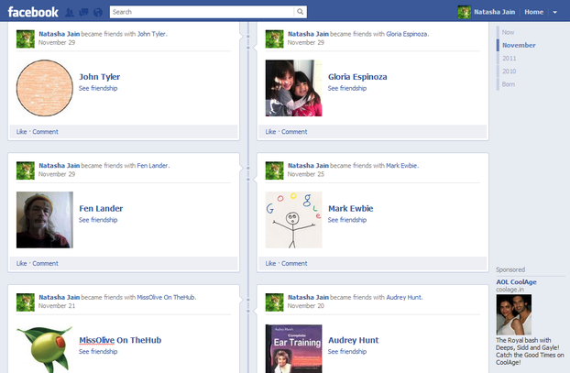This screenshot has height=373, width=570.
Task: Click Gloria Espinoza link in post header
Action: click(407, 34)
